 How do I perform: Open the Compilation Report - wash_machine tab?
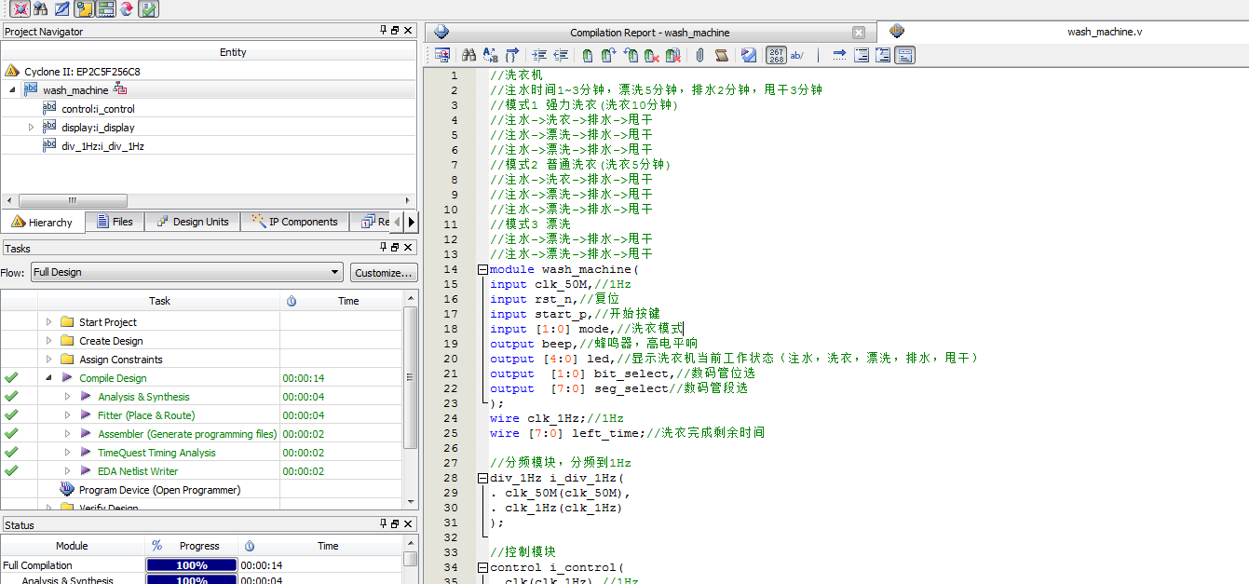point(649,33)
